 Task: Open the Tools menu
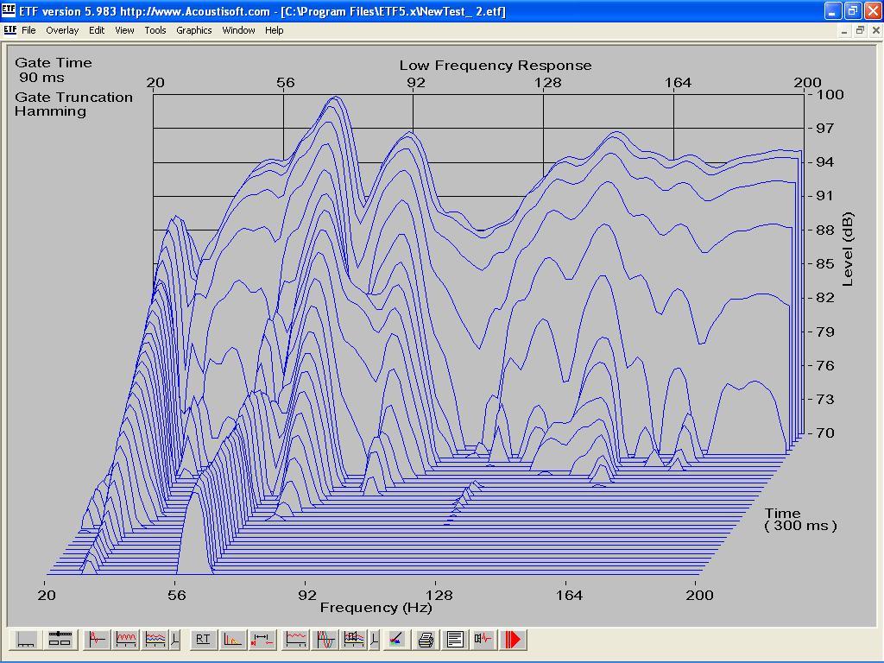[155, 30]
